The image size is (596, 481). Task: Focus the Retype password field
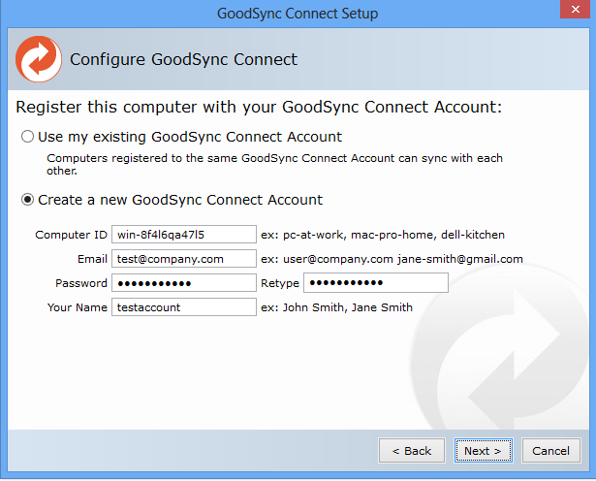[375, 283]
